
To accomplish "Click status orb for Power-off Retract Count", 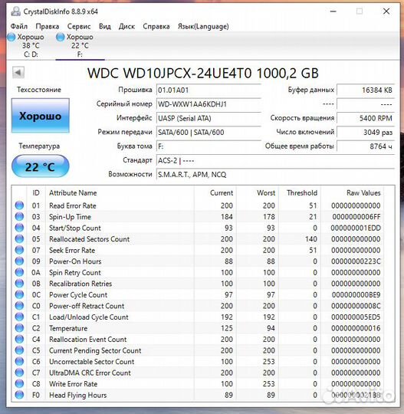I will (19, 305).
